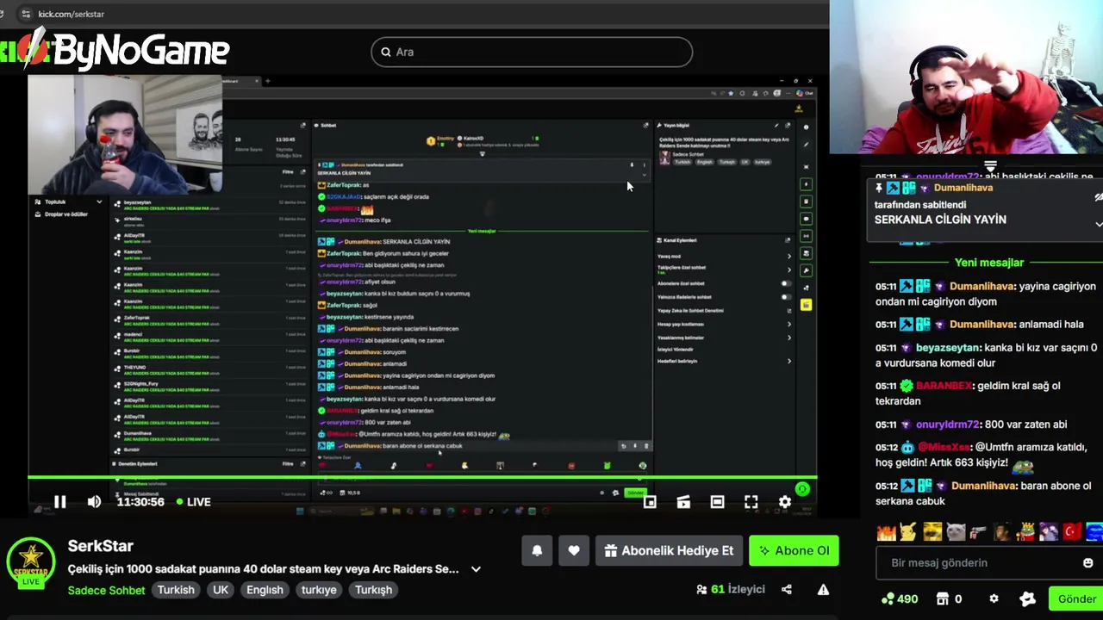The width and height of the screenshot is (1103, 620).
Task: Create a clip with the clip icon
Action: point(683,502)
